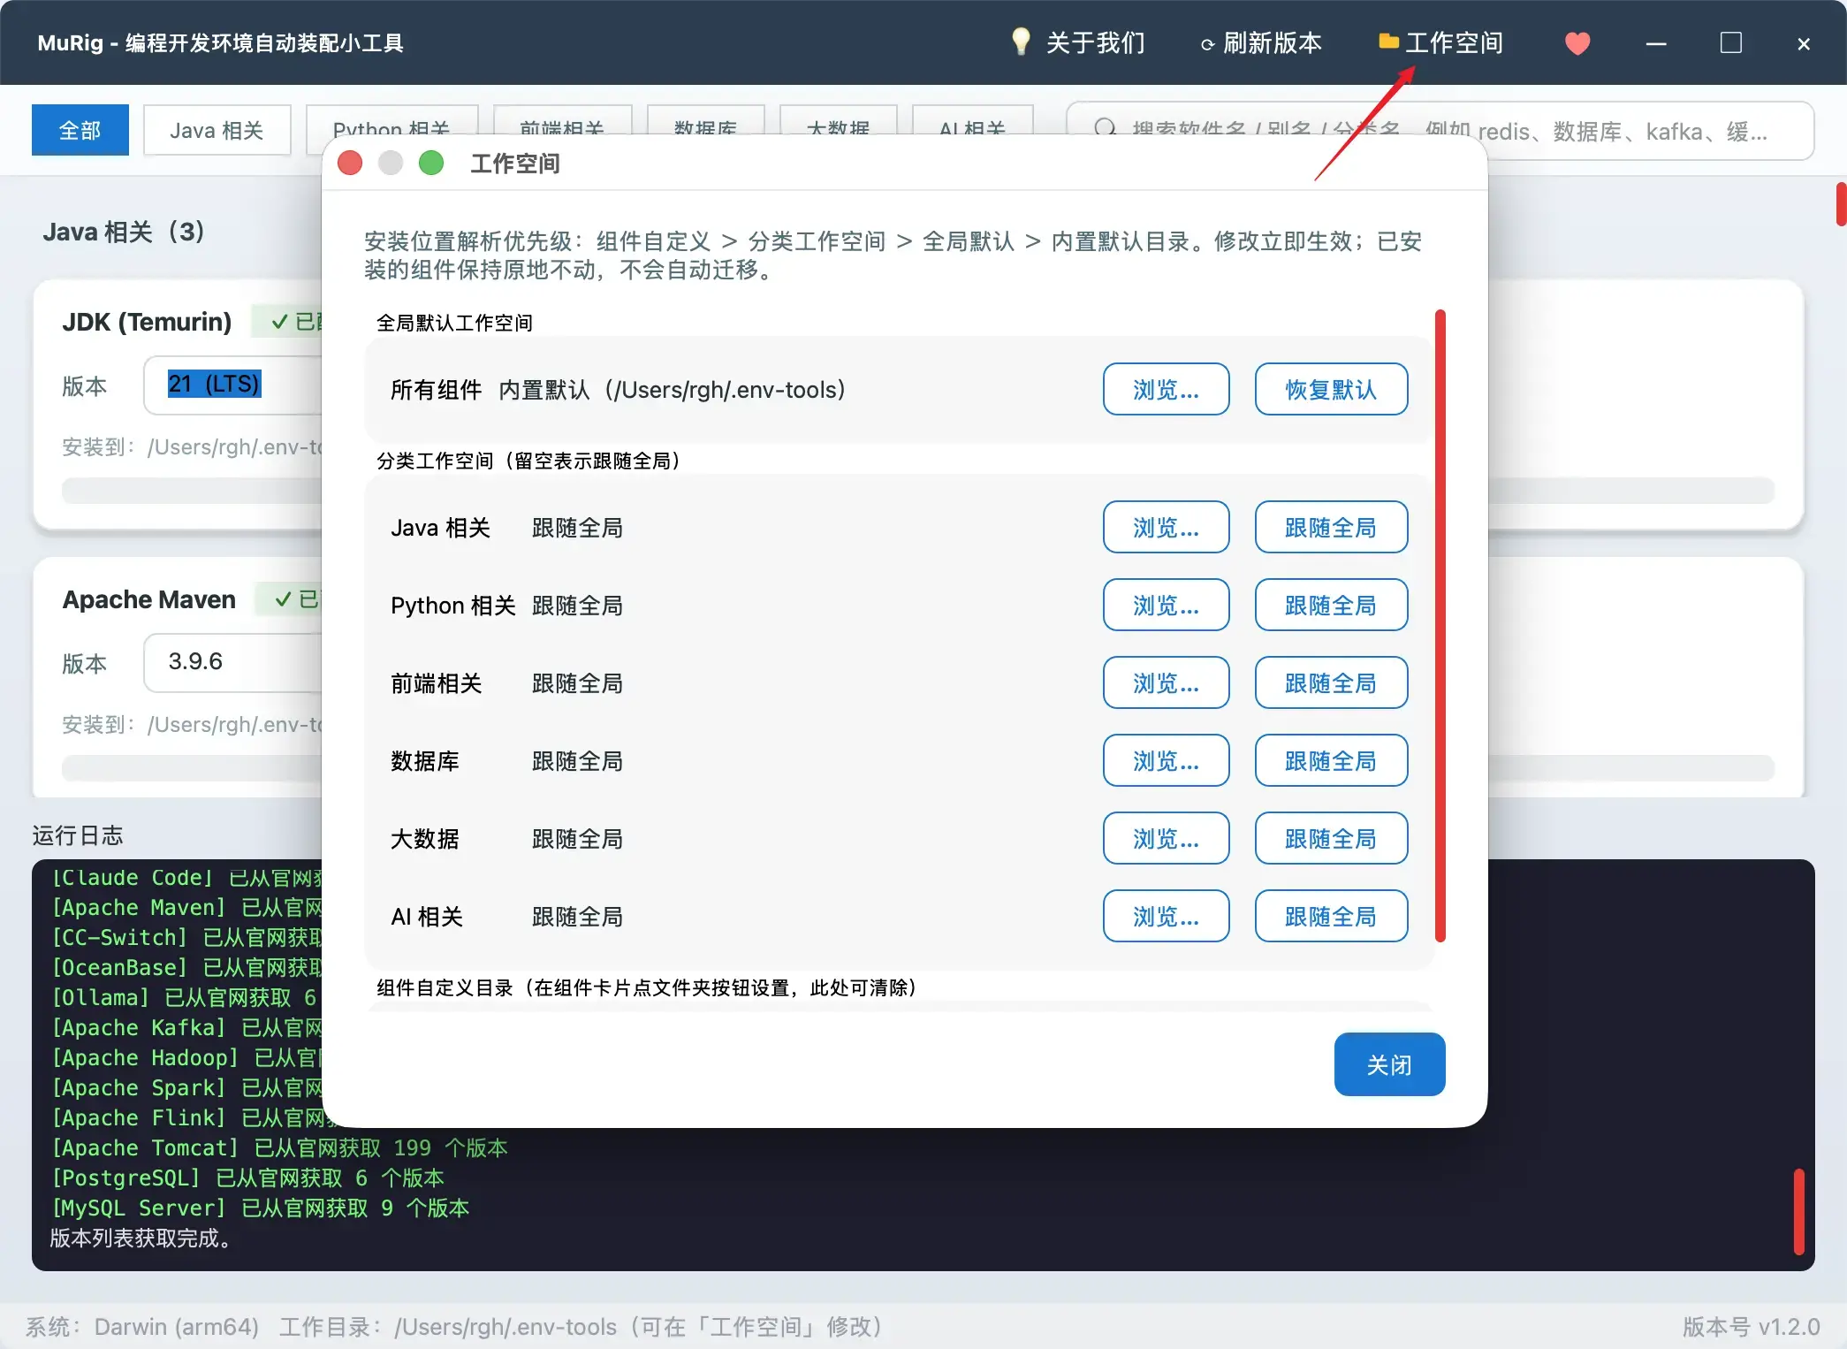The image size is (1847, 1349).
Task: Click the Apache Tomcat log line
Action: coord(280,1147)
